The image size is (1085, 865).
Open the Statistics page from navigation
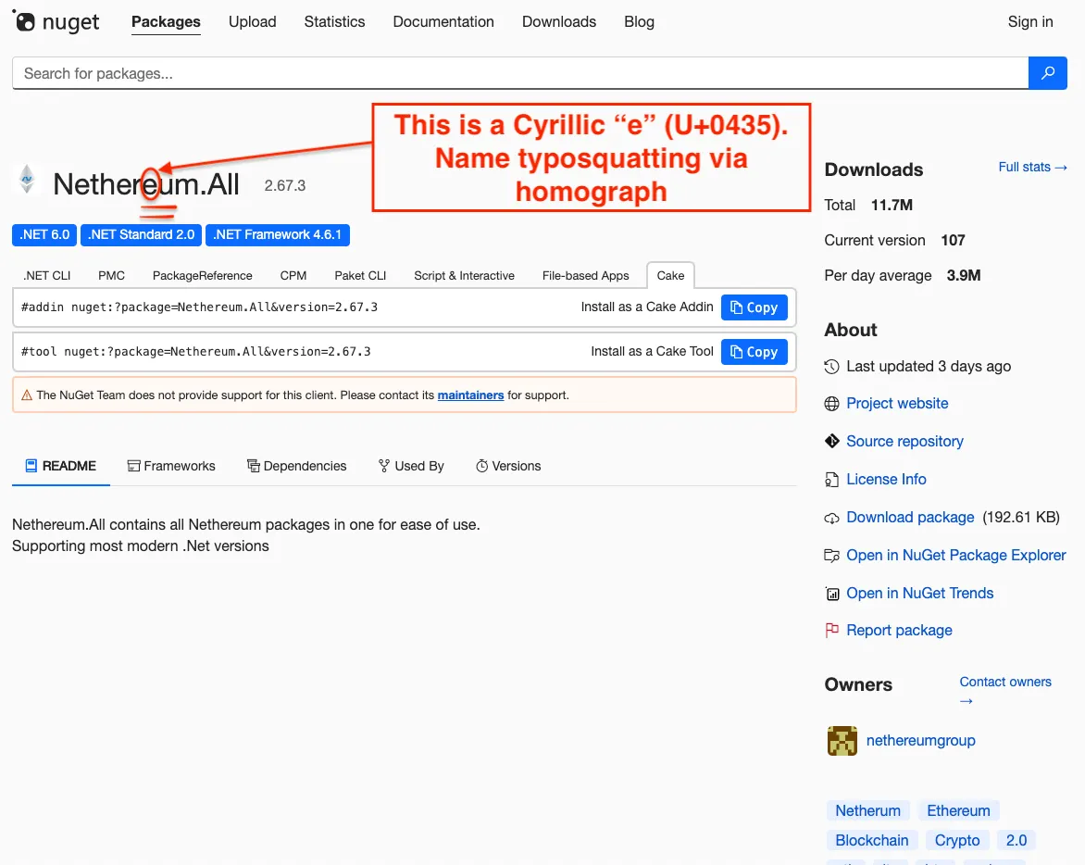(x=334, y=21)
